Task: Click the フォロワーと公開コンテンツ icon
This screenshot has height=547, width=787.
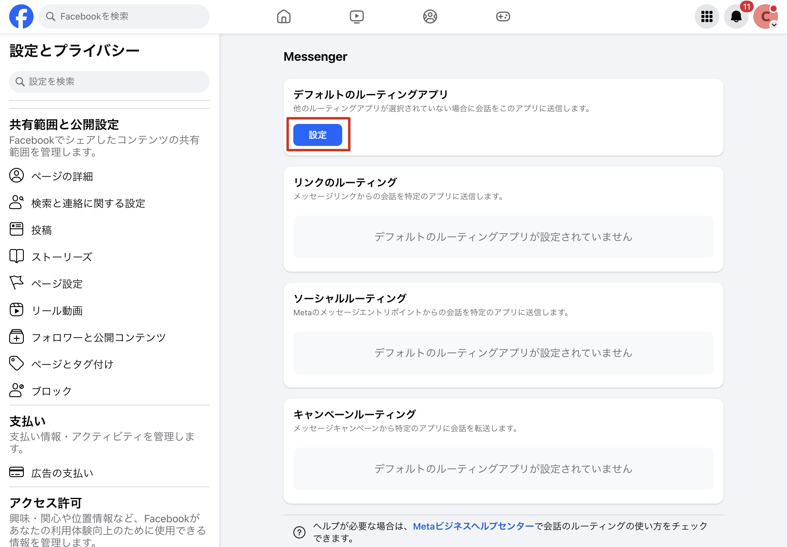Action: pos(16,337)
